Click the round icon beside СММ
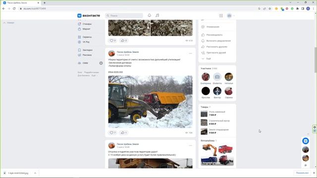Screen dimensions: 317x178 pyautogui.click(x=101, y=63)
